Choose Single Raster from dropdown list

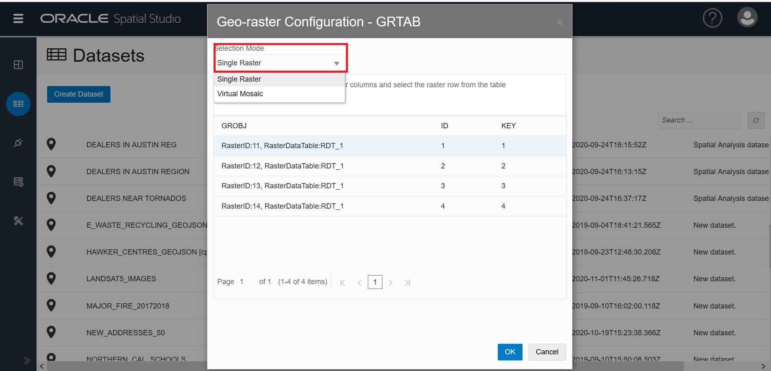239,79
